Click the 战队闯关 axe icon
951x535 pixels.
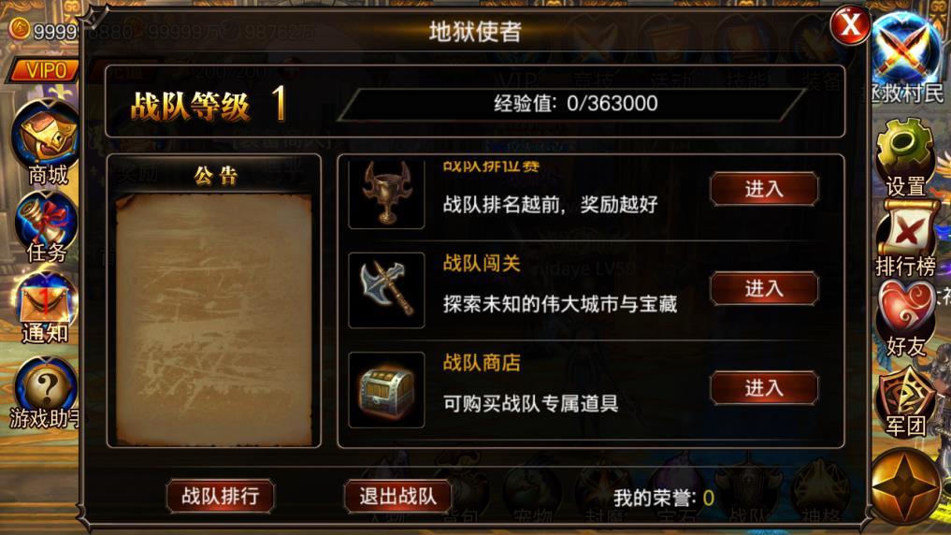pyautogui.click(x=386, y=290)
